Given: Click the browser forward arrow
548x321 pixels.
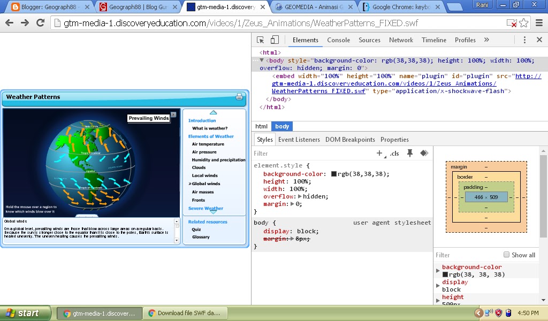Looking at the screenshot, I should click(25, 23).
